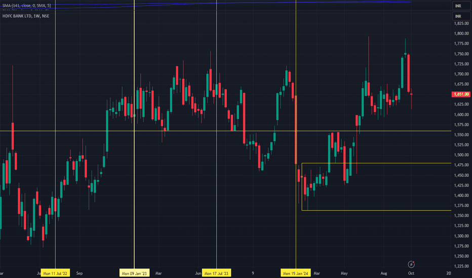This screenshot has width=472, height=278.
Task: Click the Oct label on the time axis
Action: pos(411,273)
